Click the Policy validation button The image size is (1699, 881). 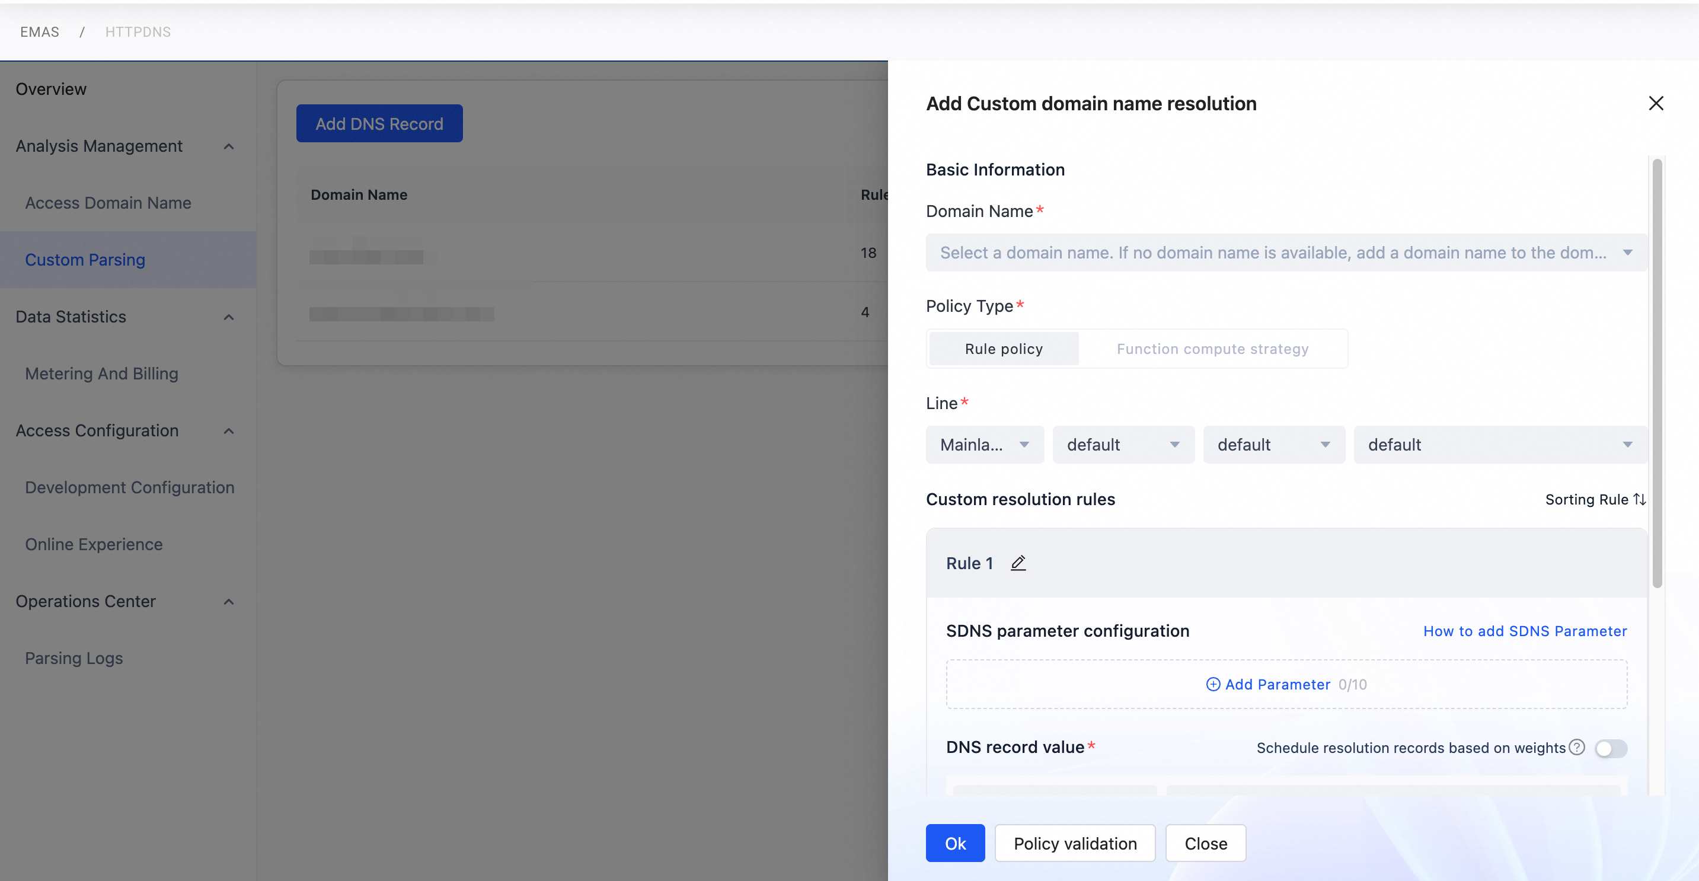coord(1074,844)
